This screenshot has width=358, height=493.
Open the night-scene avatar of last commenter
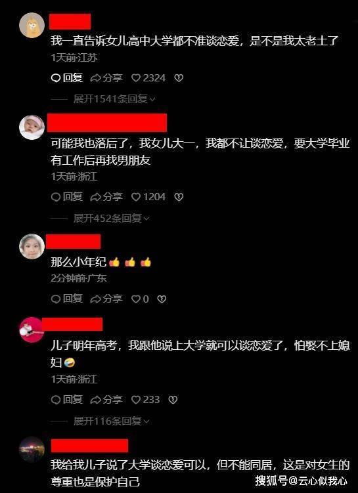[x=32, y=449]
